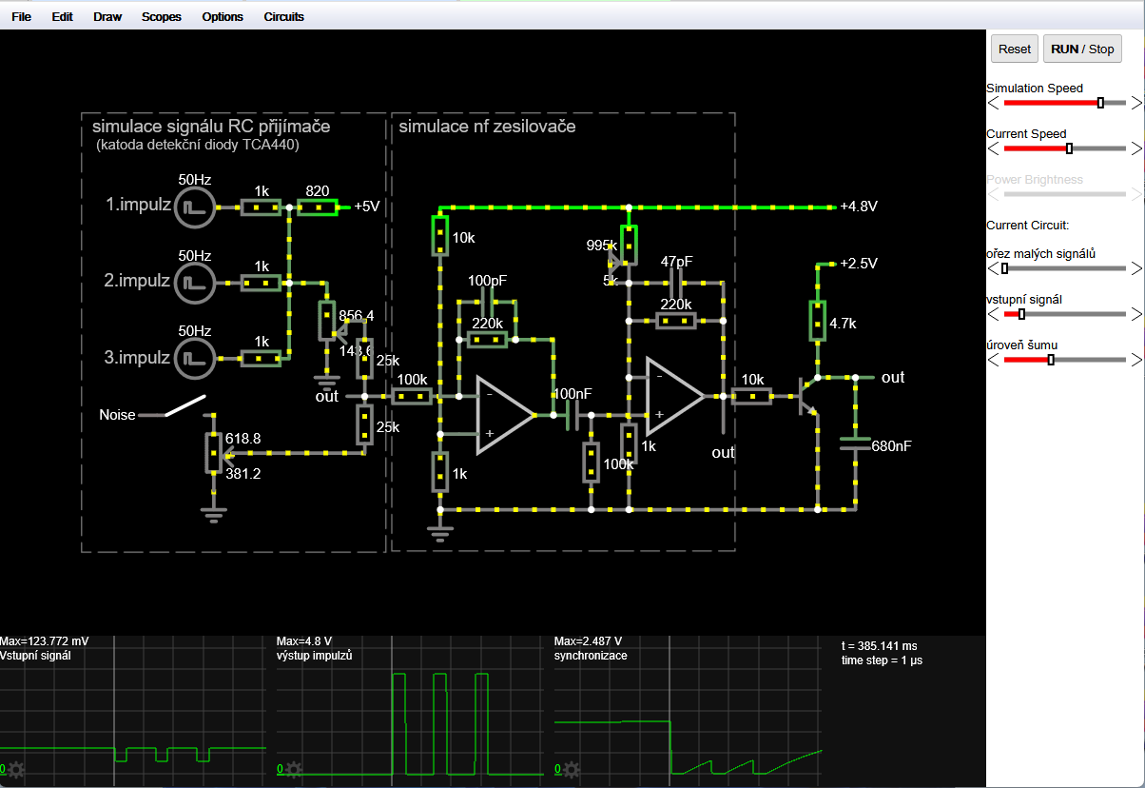Open the gear settings of synchronizace scope

[572, 770]
